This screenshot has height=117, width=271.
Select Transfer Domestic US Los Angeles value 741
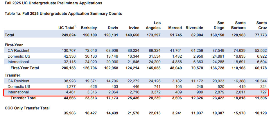[157, 86]
